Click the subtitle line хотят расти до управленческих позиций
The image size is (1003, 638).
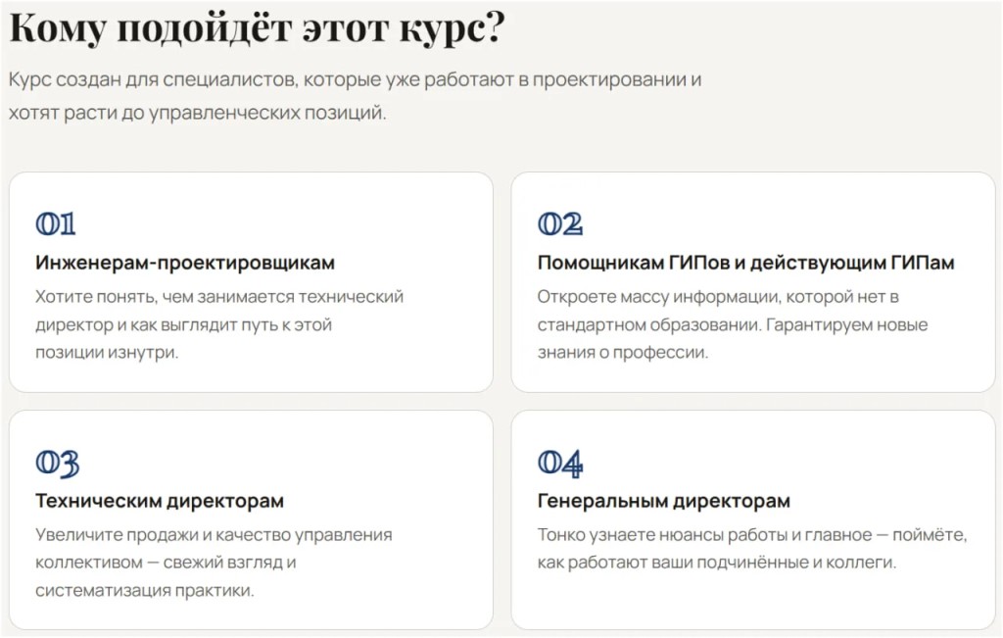[197, 114]
